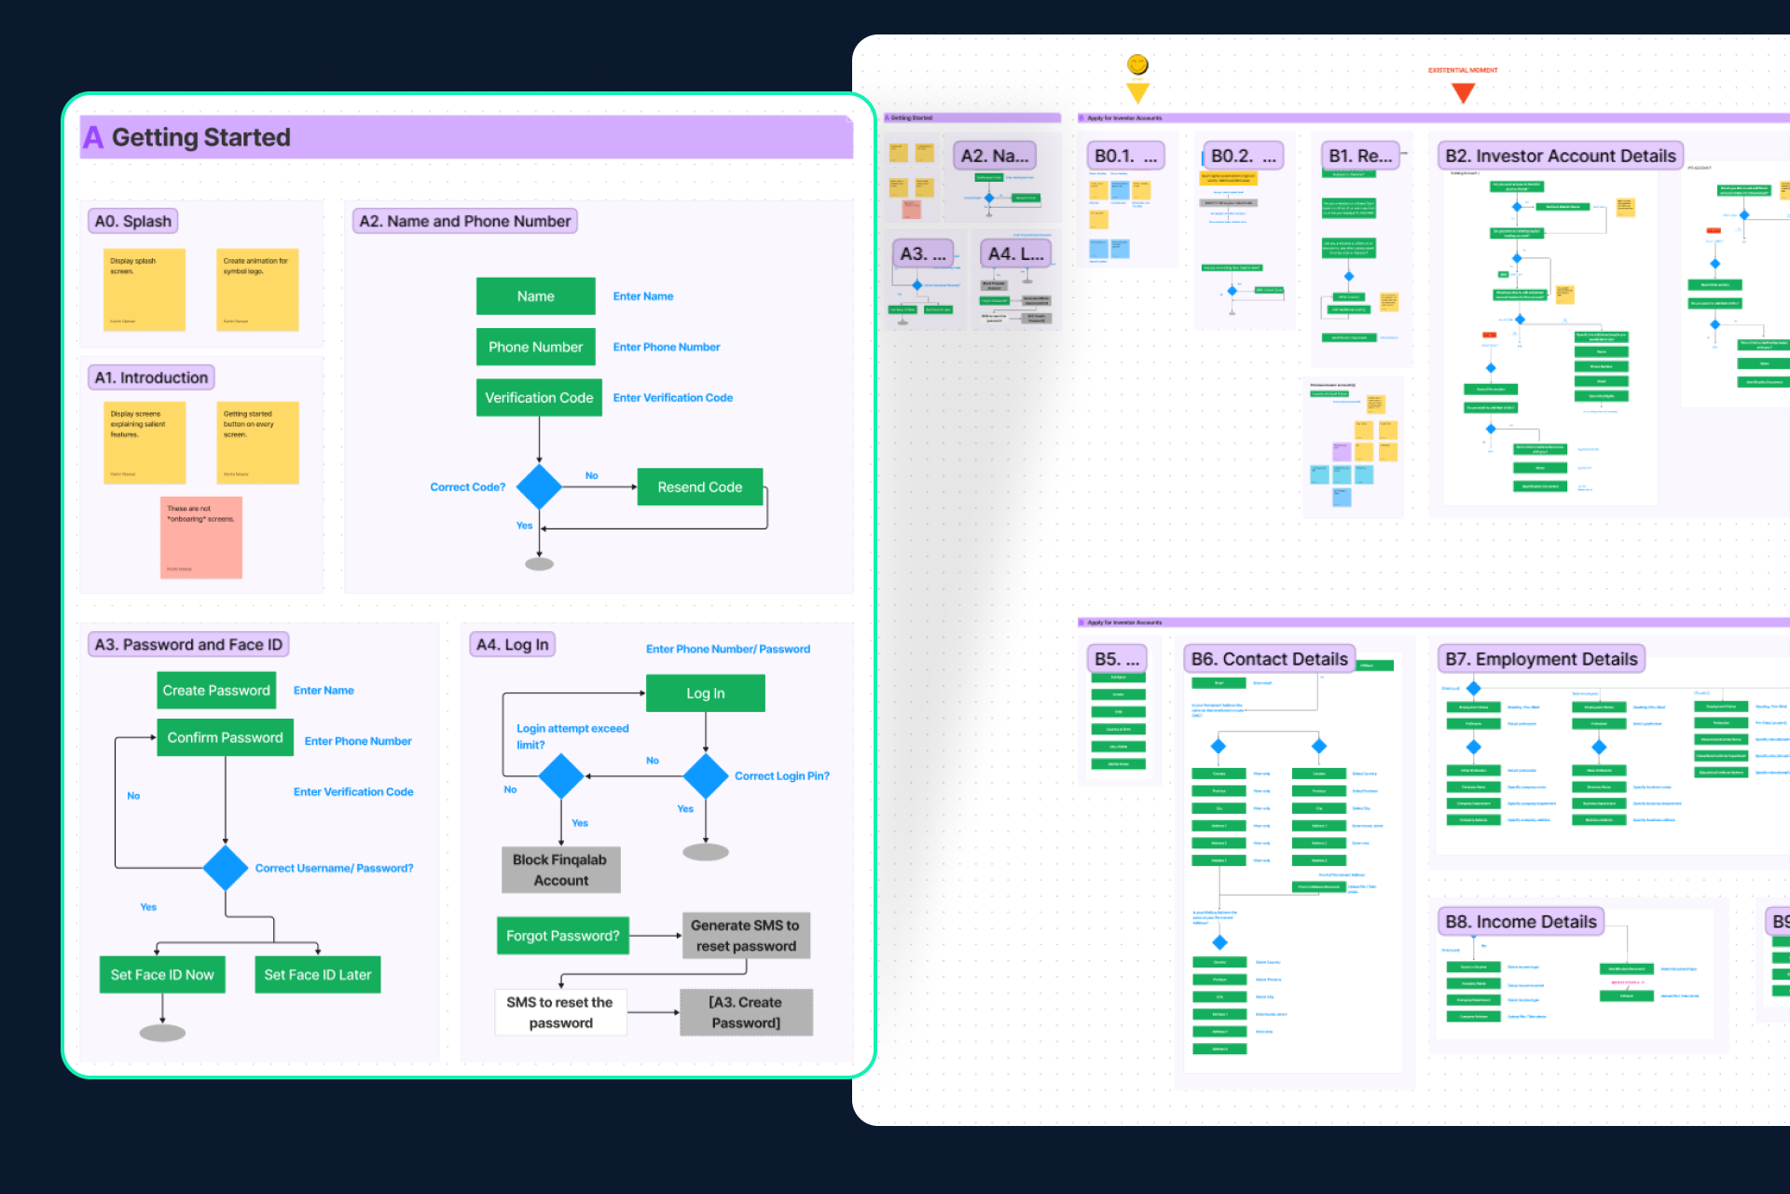
Task: Open the B6. Contact Details section label
Action: point(1269,660)
